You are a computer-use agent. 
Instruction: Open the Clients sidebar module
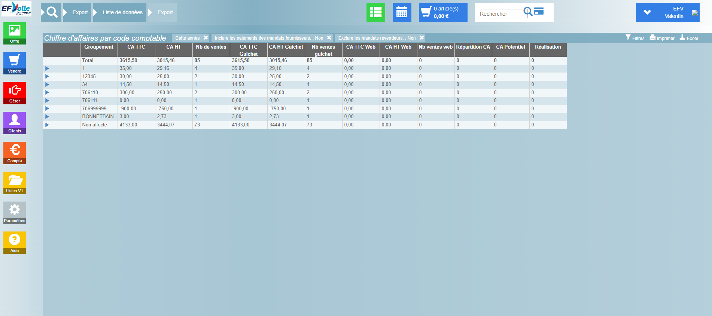coord(15,123)
